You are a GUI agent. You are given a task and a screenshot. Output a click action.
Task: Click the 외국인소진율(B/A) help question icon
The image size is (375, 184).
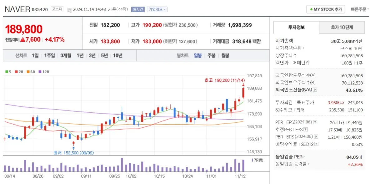(x=315, y=89)
